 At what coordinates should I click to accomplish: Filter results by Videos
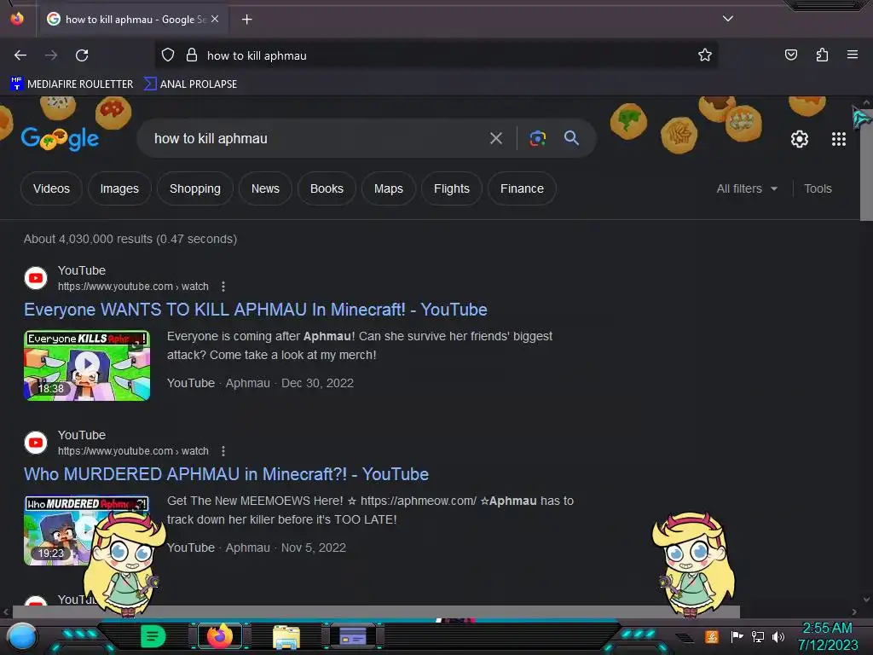[x=51, y=188]
